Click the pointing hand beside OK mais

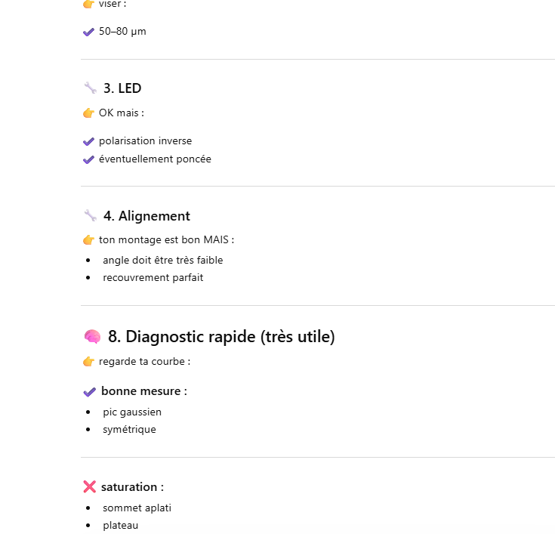(x=88, y=113)
